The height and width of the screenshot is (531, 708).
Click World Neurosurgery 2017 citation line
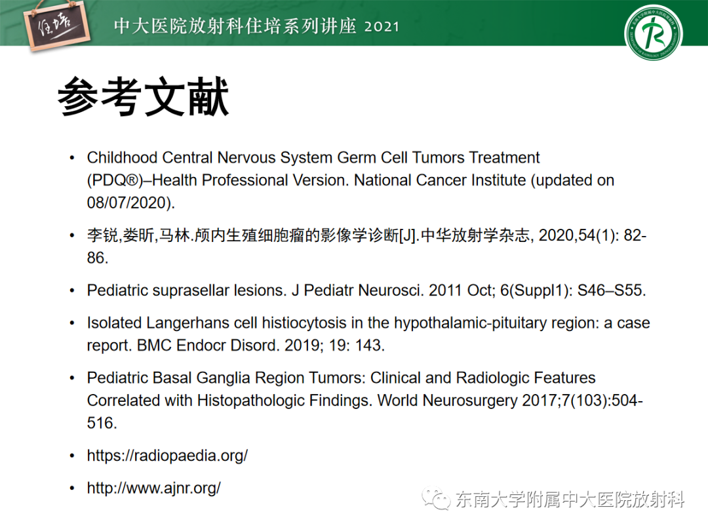point(365,401)
